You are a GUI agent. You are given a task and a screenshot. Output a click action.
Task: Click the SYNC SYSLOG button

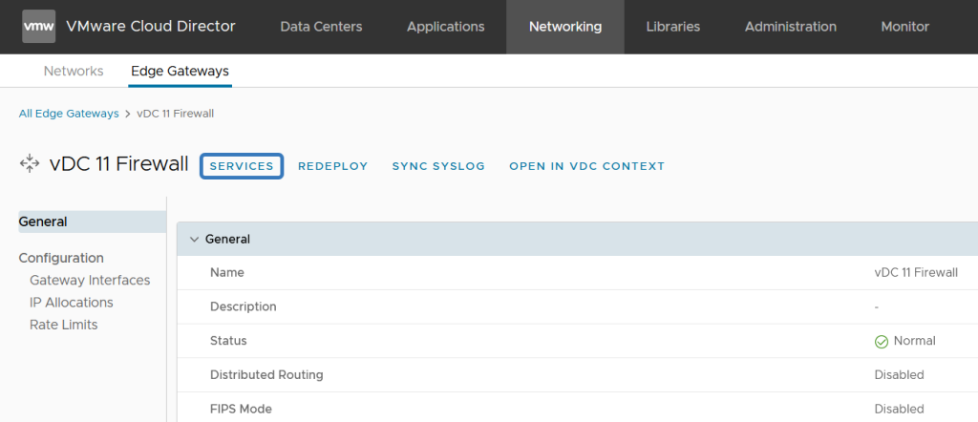438,166
